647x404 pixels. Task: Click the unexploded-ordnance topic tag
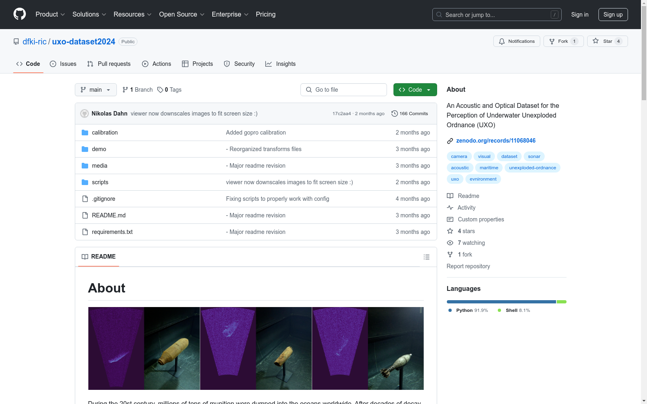(x=533, y=168)
